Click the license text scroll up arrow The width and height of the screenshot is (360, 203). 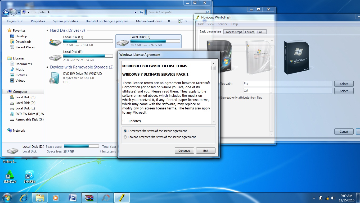(x=214, y=64)
